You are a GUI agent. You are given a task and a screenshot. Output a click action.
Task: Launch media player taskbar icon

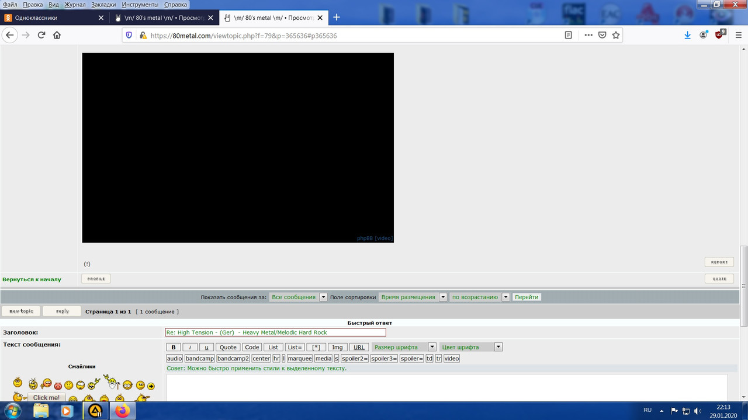66,411
